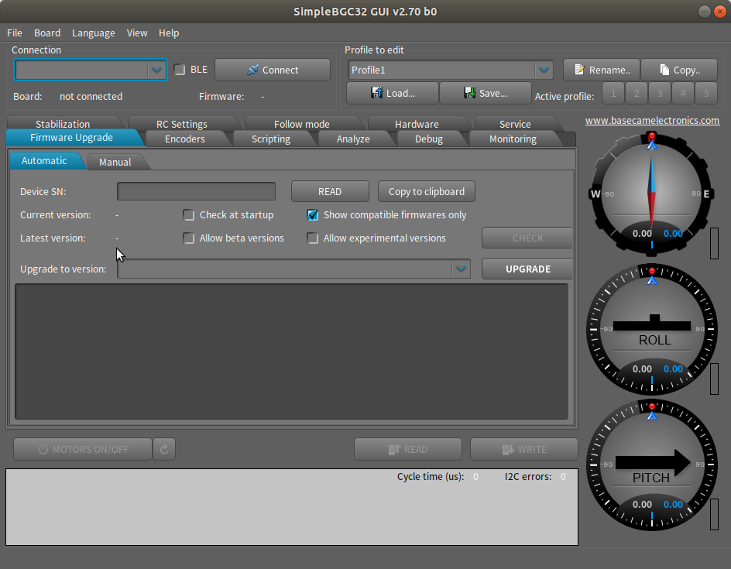
Task: Click the Save profile icon
Action: 470,93
